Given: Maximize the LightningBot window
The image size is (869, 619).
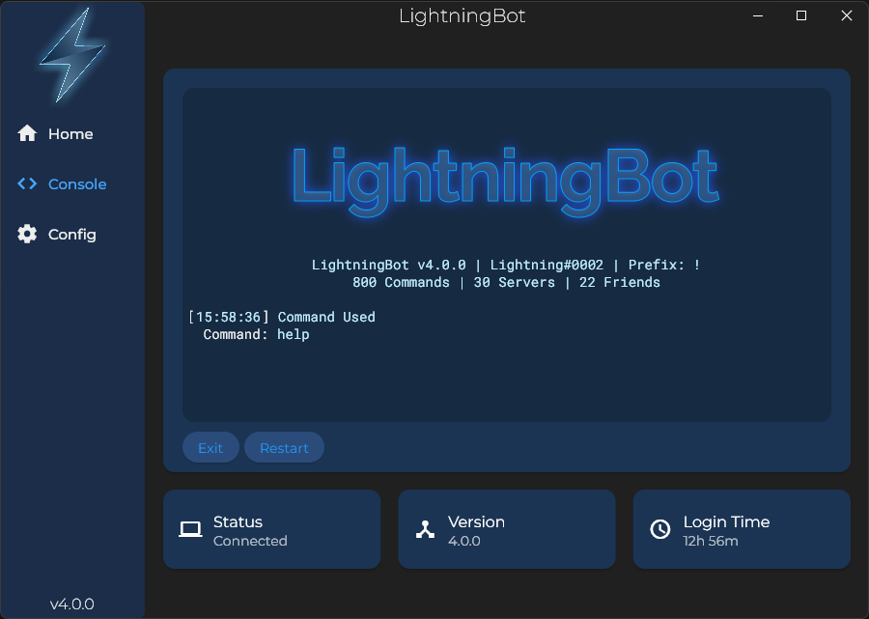Looking at the screenshot, I should tap(801, 15).
